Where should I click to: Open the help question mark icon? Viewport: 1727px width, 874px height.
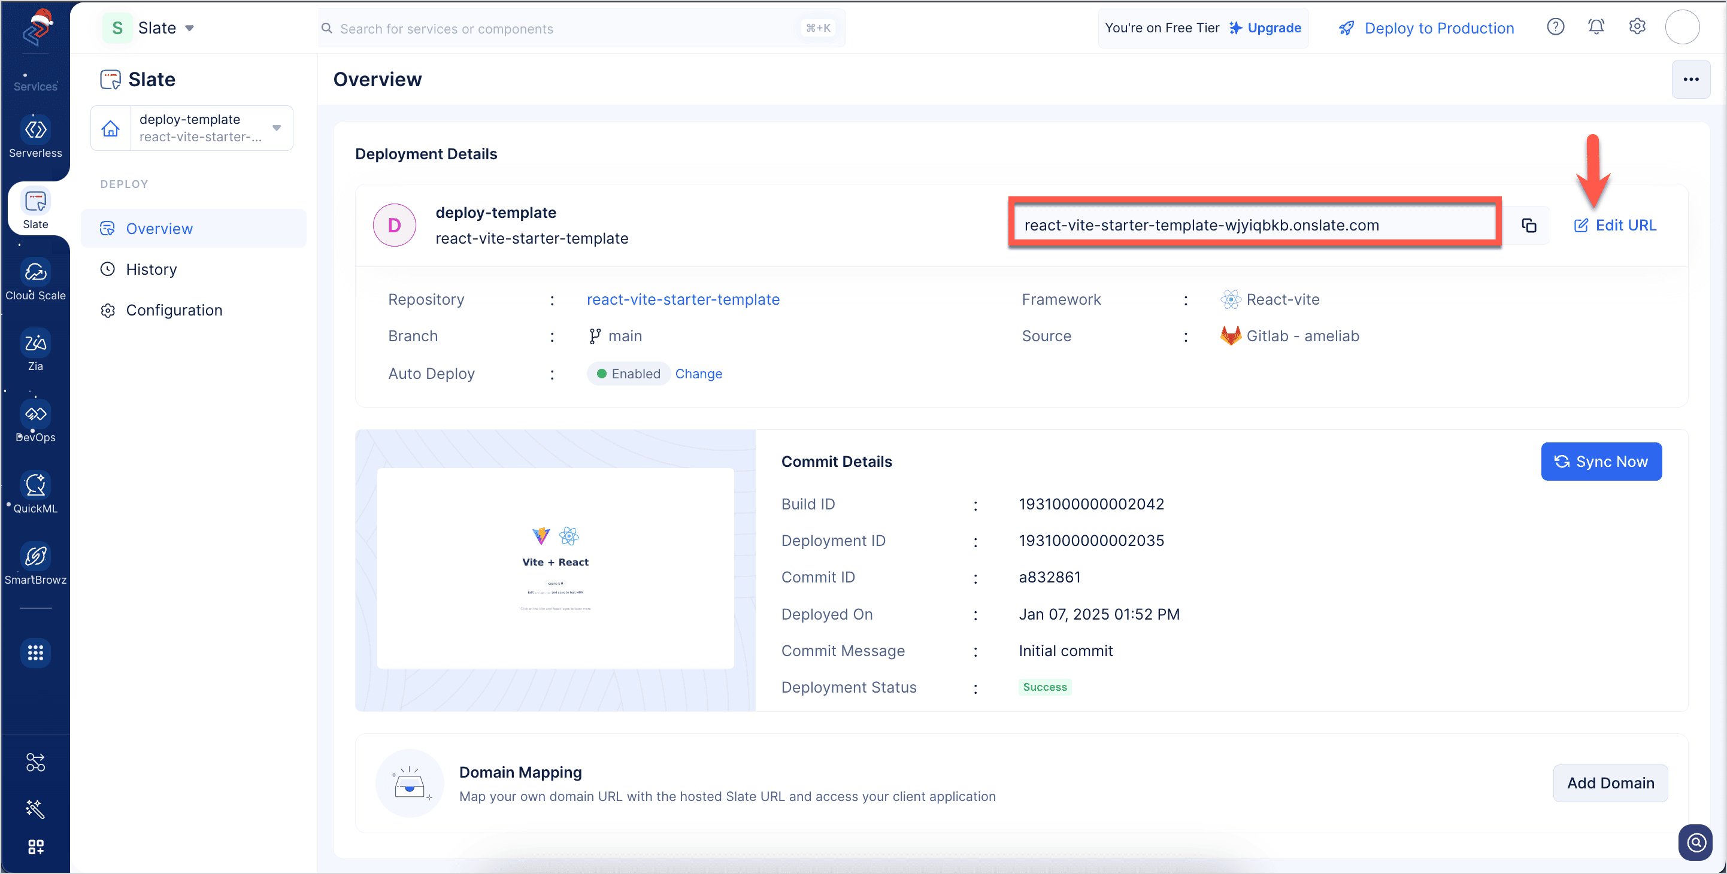click(1555, 27)
